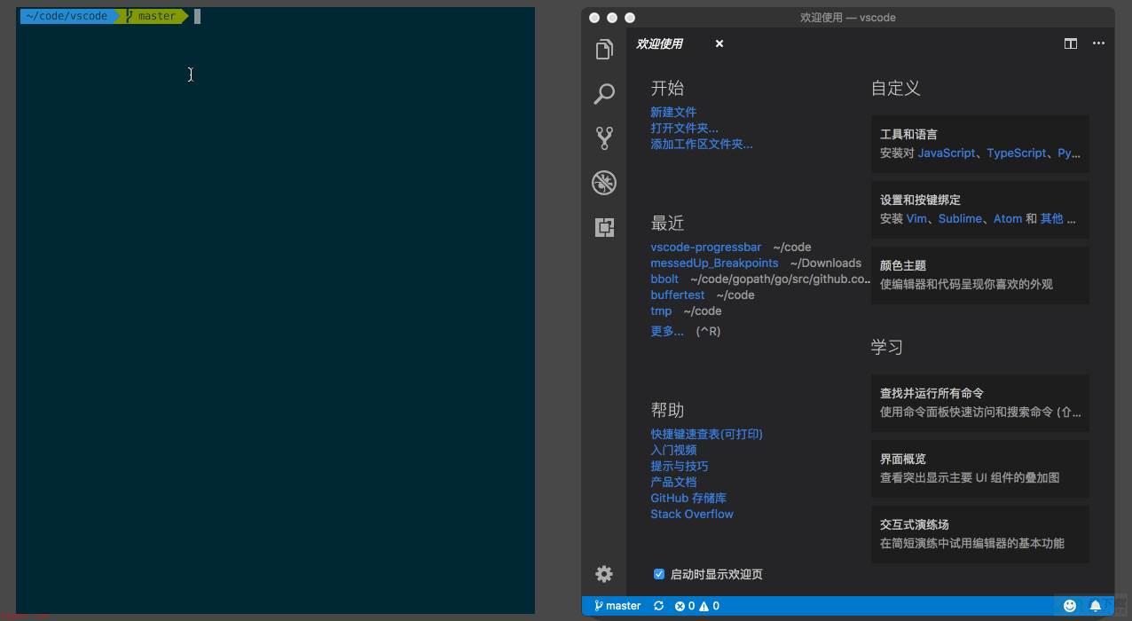The image size is (1132, 621).
Task: Click the master branch indicator in status bar
Action: [x=617, y=606]
